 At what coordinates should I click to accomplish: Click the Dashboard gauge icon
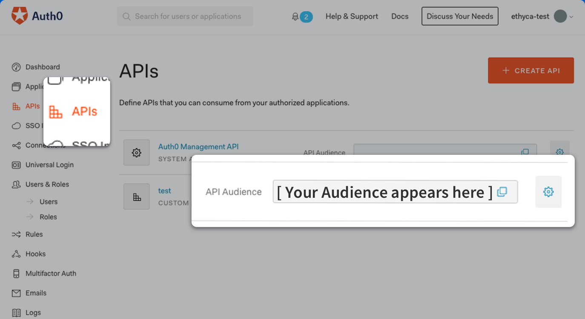[x=16, y=67]
